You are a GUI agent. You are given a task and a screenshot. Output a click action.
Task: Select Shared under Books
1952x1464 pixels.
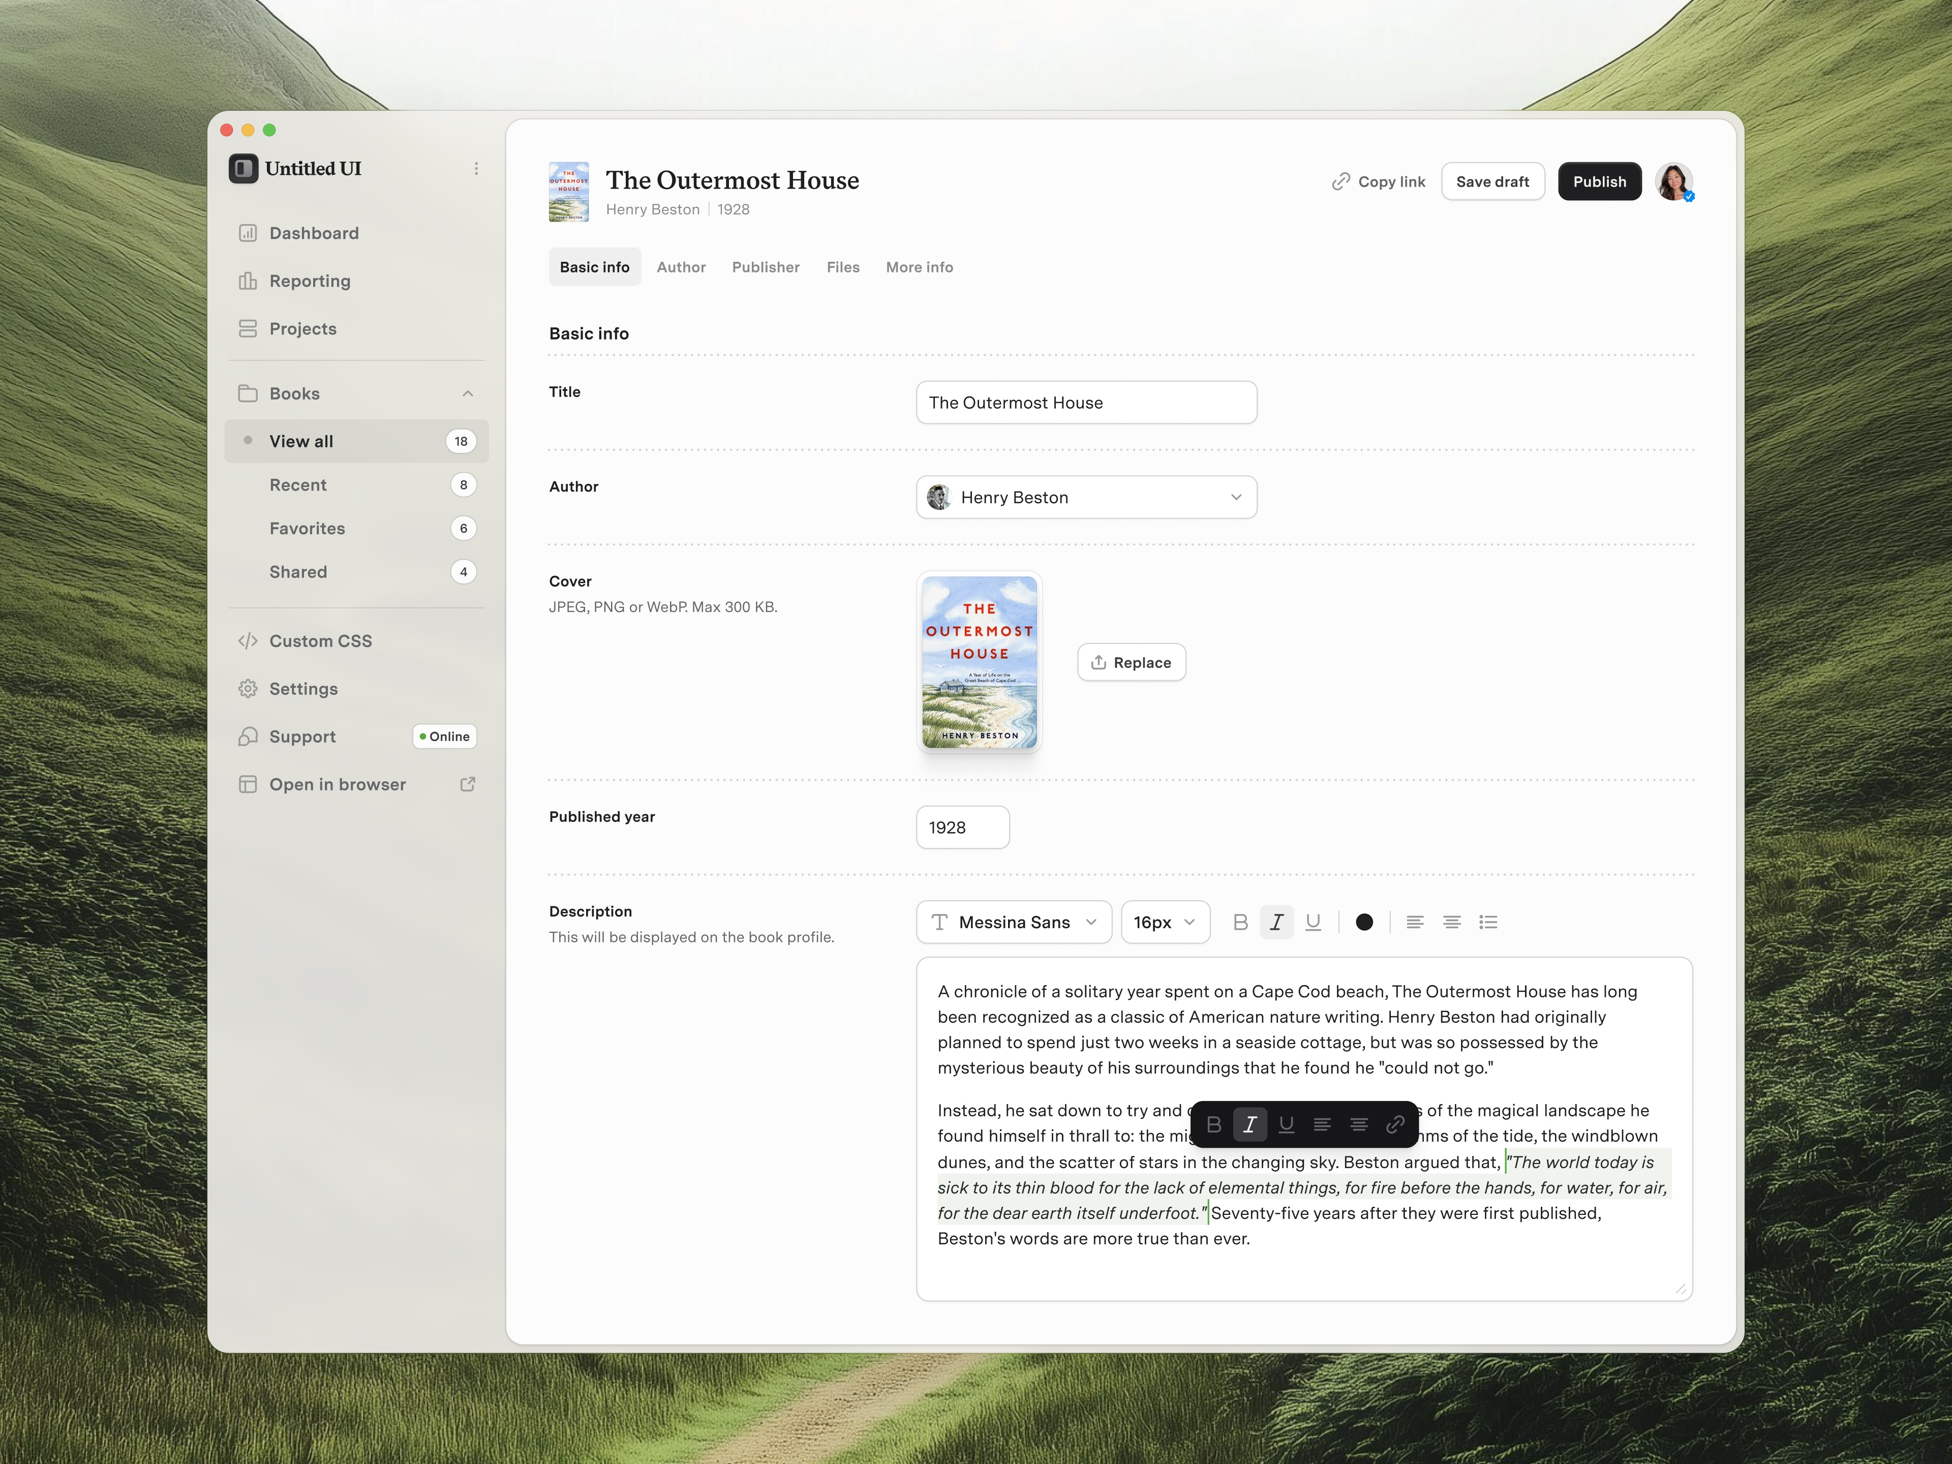click(x=356, y=572)
